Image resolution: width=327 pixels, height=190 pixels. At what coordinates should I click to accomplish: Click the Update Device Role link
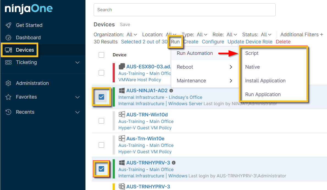click(x=250, y=42)
